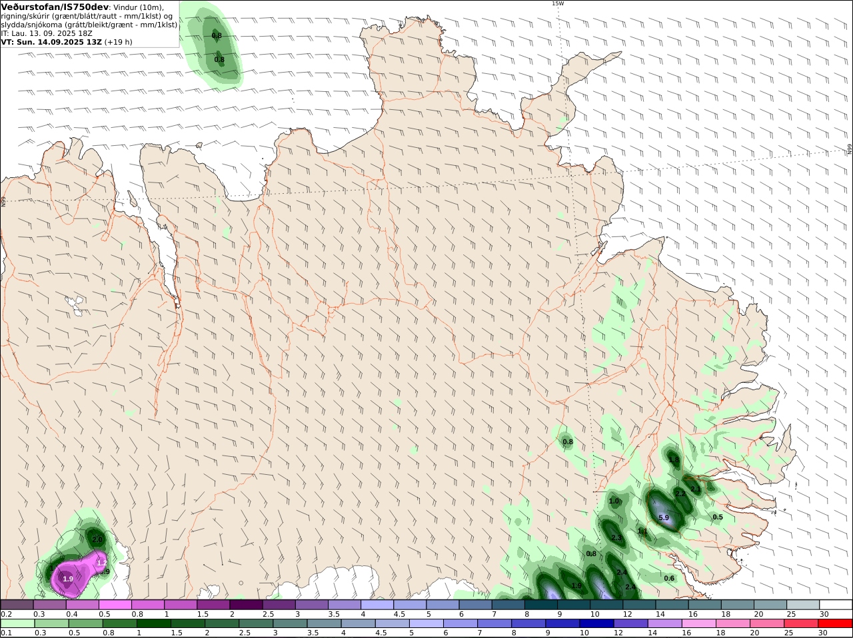Click the 2.2 precipitation value on the map
The image size is (853, 638).
(680, 493)
